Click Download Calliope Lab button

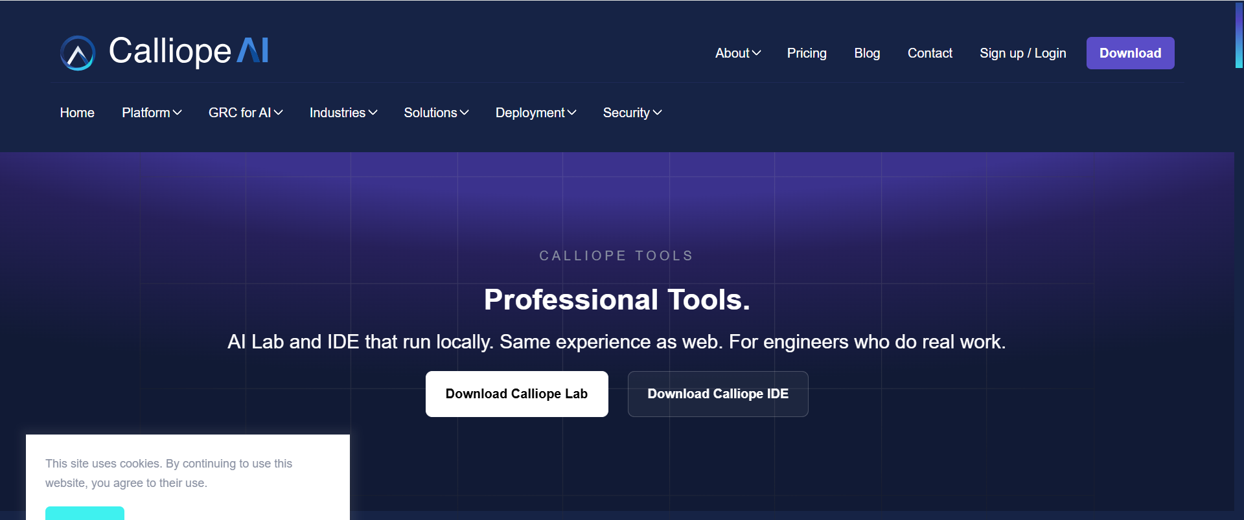516,394
